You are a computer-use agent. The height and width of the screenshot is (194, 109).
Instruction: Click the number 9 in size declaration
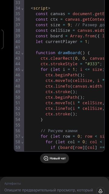(69, 25)
